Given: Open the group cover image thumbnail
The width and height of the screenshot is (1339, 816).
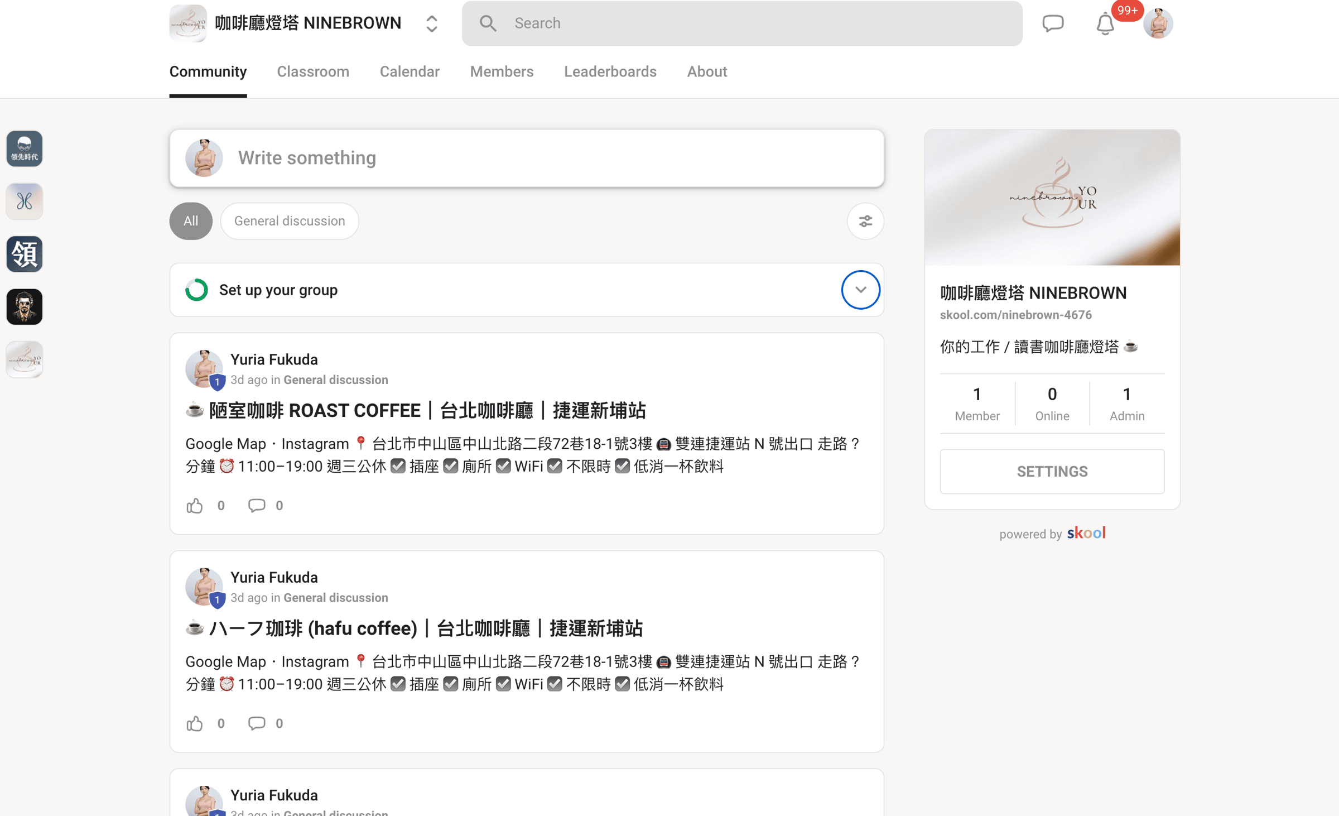Looking at the screenshot, I should [1052, 198].
